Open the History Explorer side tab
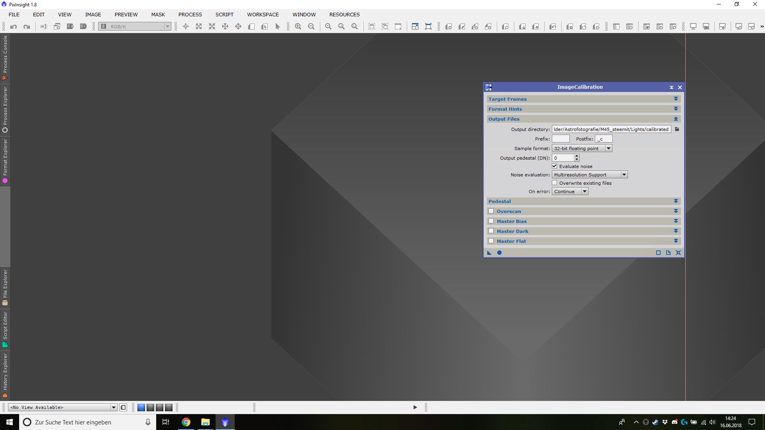Screen dimensions: 765x430 (x=5, y=376)
